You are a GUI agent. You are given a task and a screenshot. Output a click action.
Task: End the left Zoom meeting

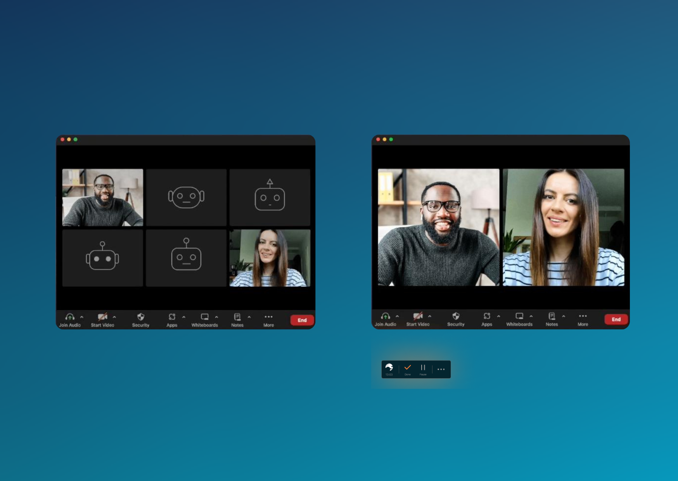[302, 320]
